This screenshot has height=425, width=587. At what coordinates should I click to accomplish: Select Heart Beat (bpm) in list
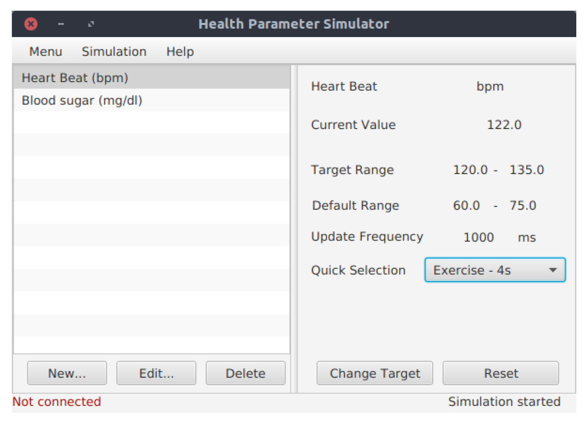click(x=75, y=78)
